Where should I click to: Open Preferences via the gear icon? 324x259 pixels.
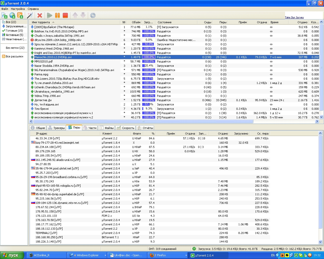click(x=93, y=15)
